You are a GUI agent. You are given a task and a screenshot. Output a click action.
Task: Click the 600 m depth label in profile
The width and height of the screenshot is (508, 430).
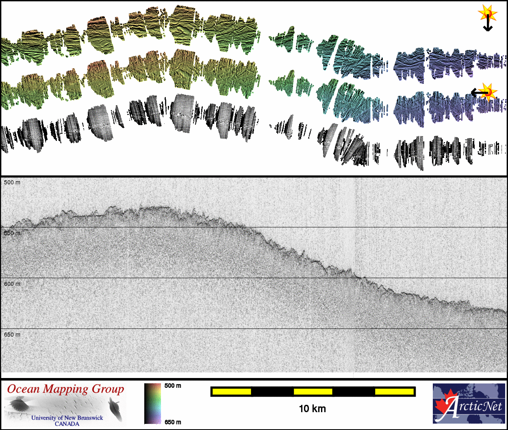(12, 284)
